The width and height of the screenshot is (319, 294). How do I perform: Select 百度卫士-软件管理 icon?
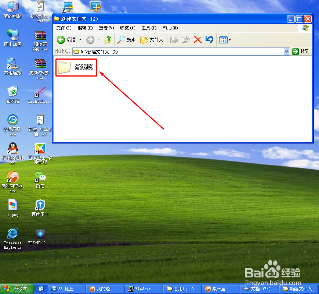point(40,153)
